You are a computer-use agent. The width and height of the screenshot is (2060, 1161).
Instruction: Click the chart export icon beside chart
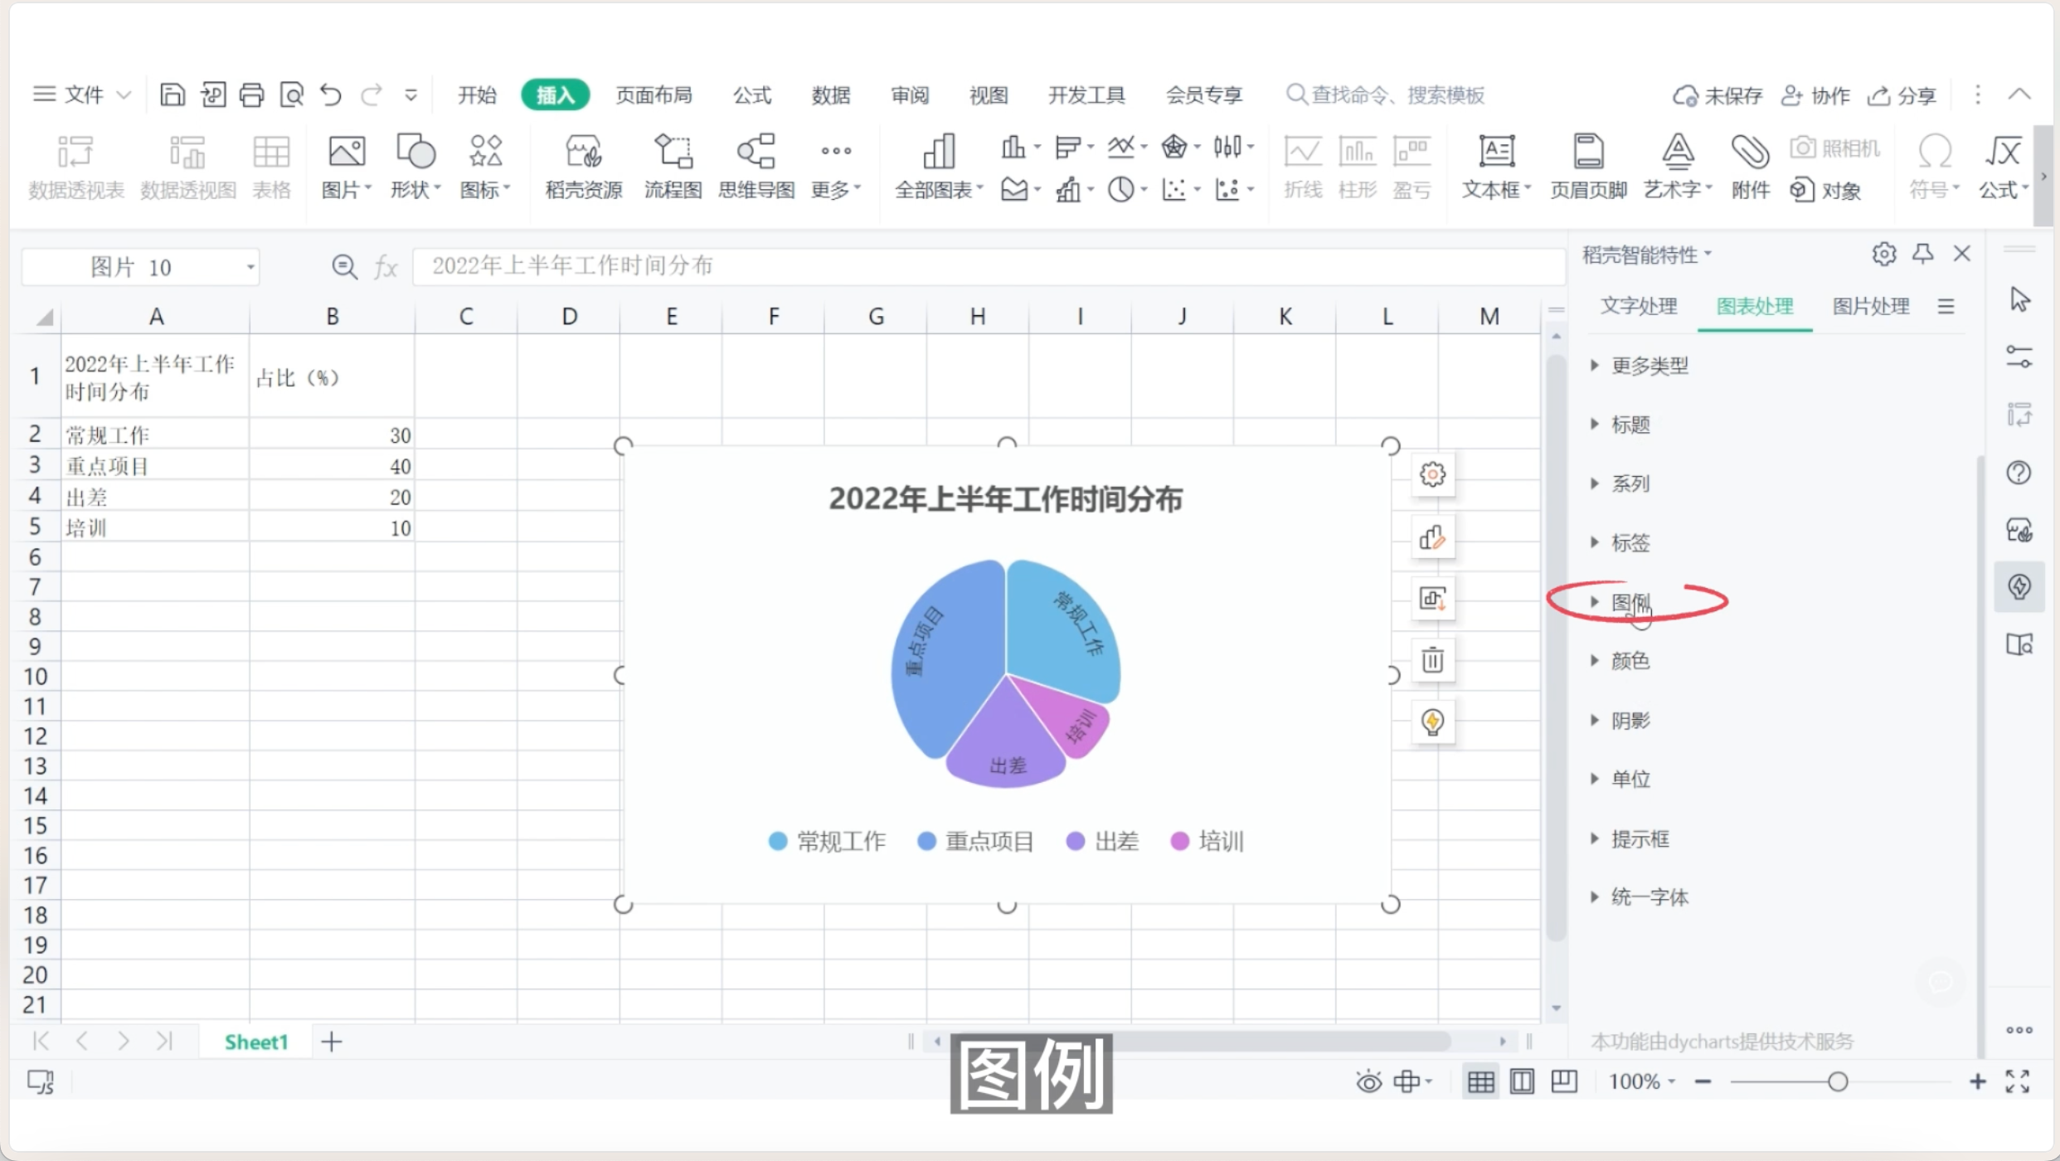tap(1433, 599)
